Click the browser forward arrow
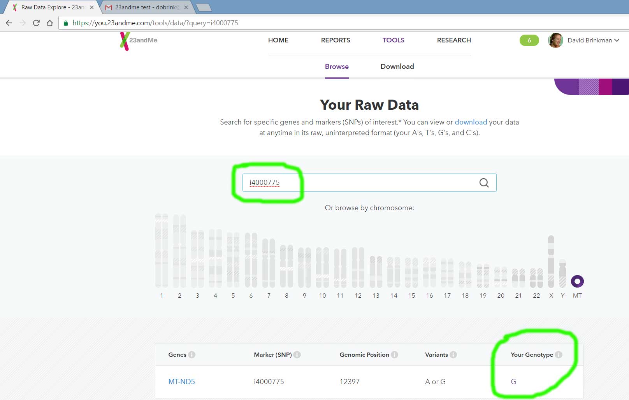This screenshot has width=629, height=400. pos(23,23)
